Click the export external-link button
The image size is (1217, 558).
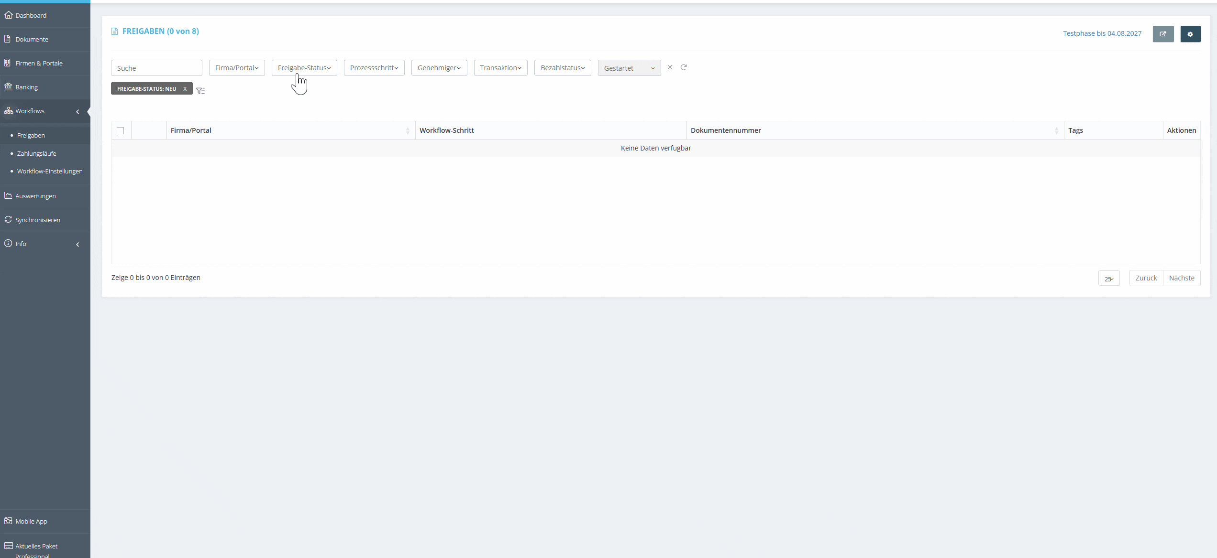coord(1163,34)
